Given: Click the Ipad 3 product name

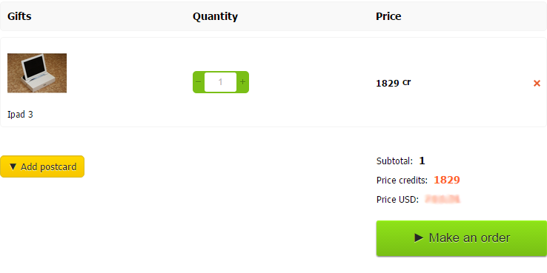Looking at the screenshot, I should tap(20, 114).
